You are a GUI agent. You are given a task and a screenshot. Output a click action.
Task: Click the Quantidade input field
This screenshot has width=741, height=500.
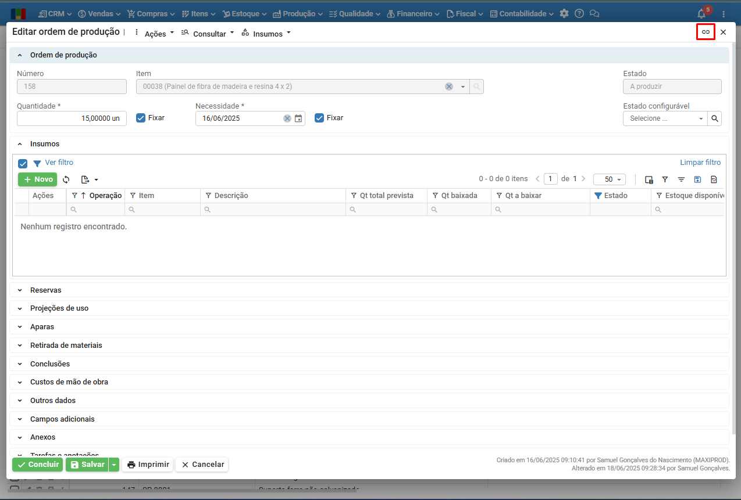[72, 118]
